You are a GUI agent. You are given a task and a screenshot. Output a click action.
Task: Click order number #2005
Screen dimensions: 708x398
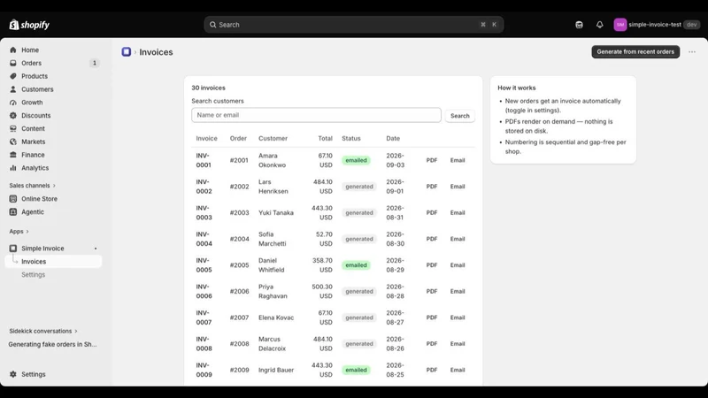pyautogui.click(x=239, y=264)
